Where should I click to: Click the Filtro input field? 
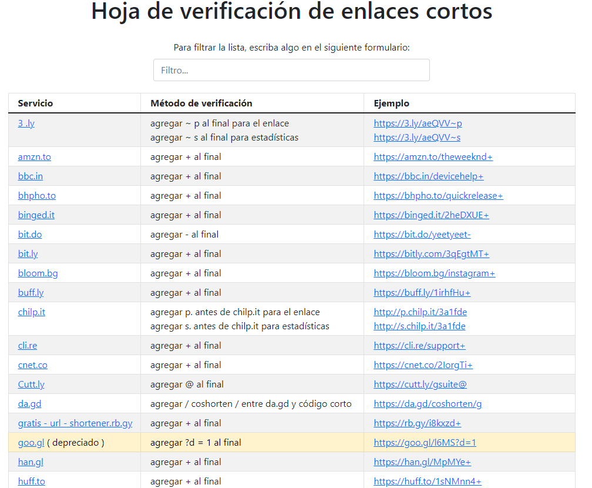click(291, 70)
